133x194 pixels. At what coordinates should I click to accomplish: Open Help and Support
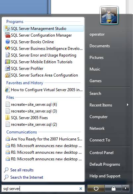pos(105,176)
